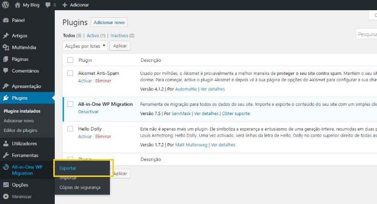
Task: Click the Plugin column header at top
Action: click(x=85, y=60)
